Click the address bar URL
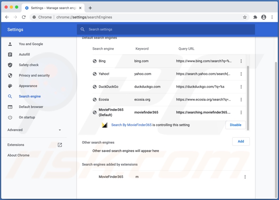The image size is (279, 200). point(84,17)
